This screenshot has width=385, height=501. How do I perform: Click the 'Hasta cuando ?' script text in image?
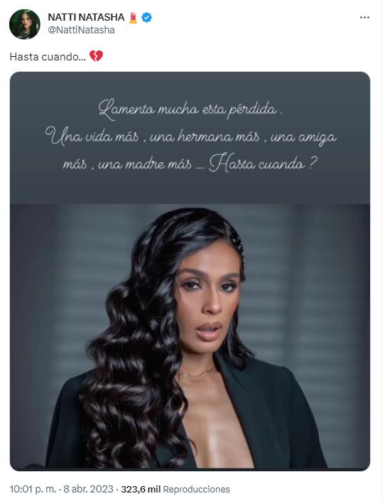tap(263, 164)
